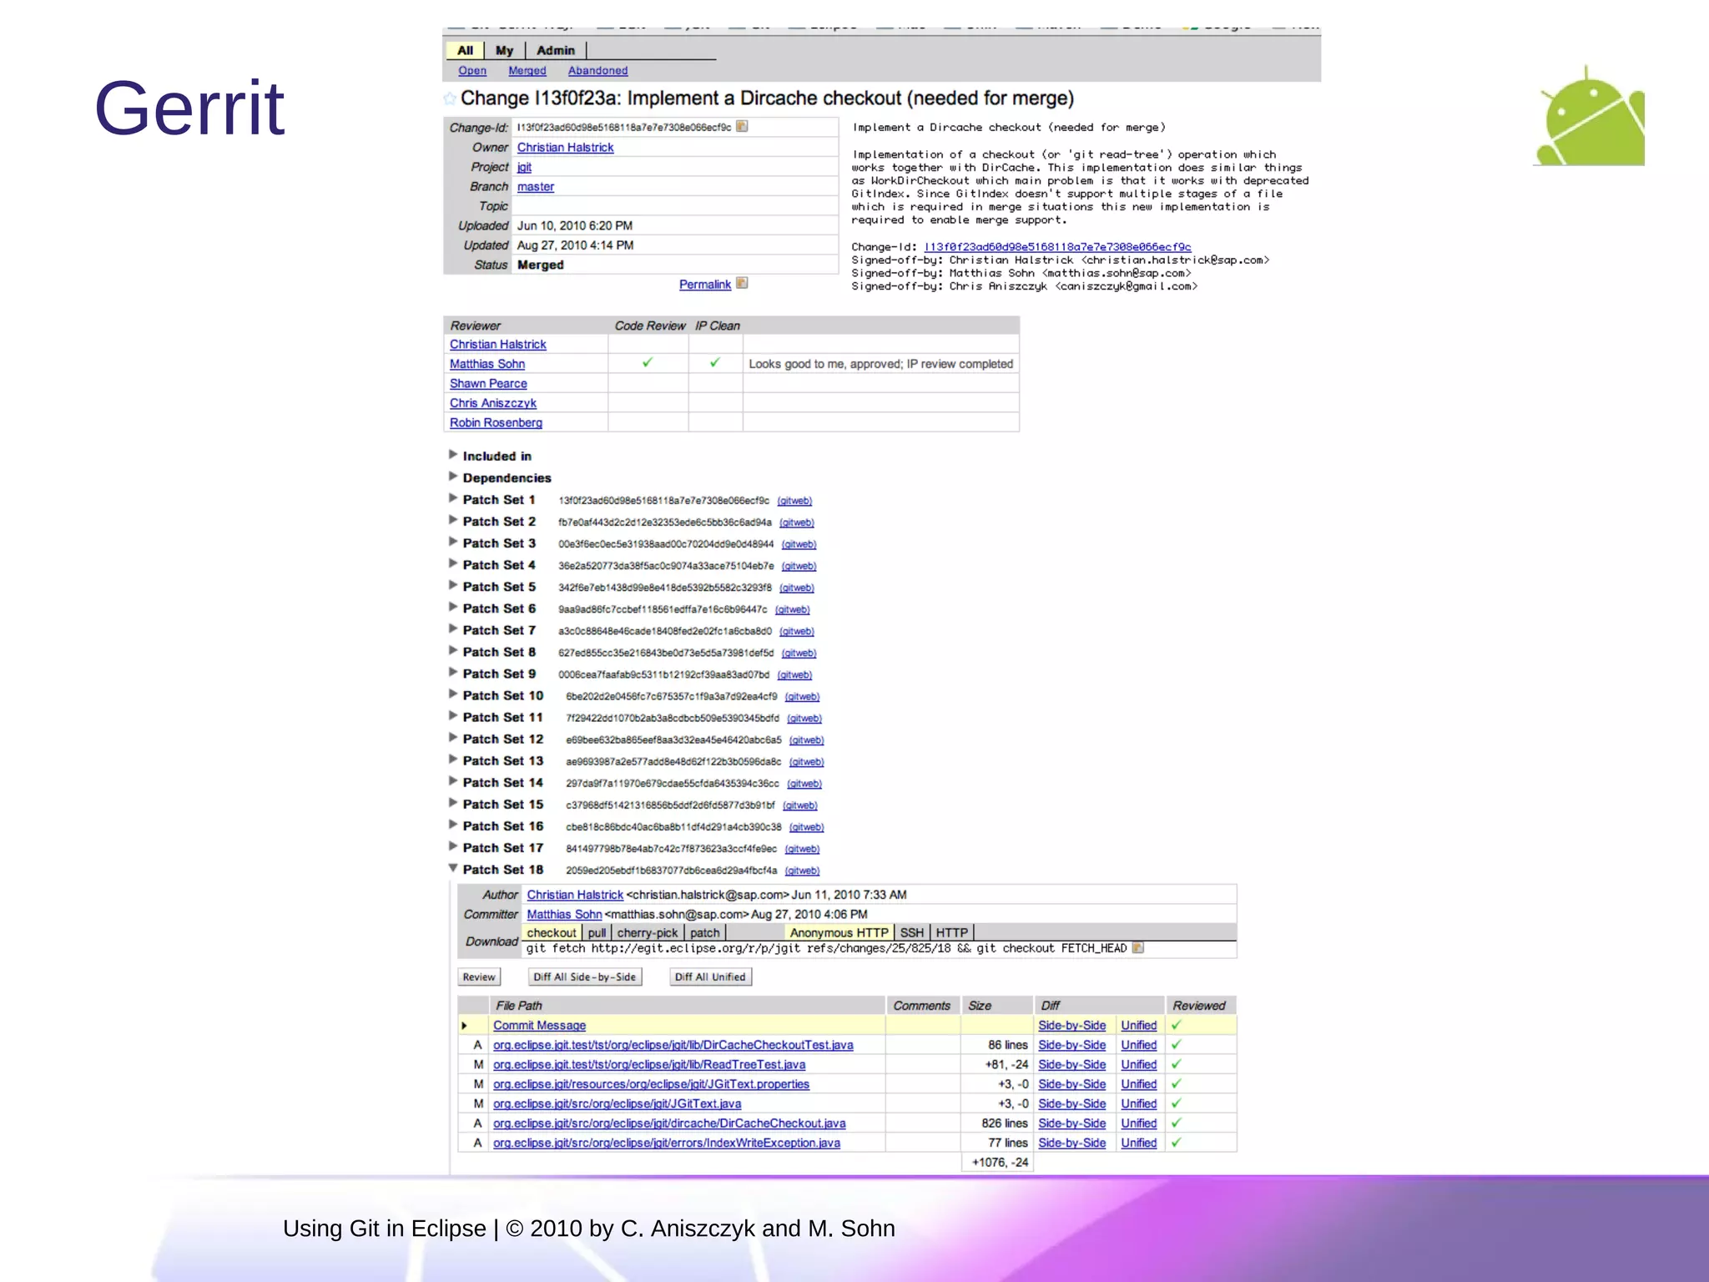This screenshot has width=1709, height=1282.
Task: Switch to the My tab
Action: click(504, 50)
